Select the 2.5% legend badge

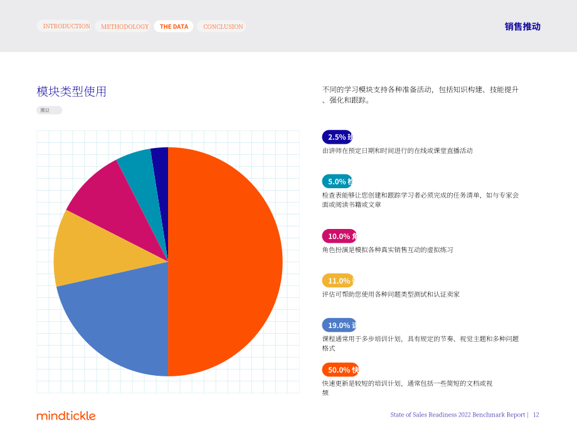[x=337, y=137]
